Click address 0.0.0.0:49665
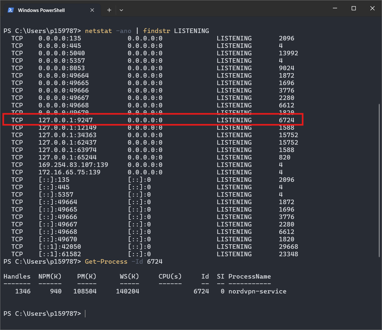The height and width of the screenshot is (330, 382). point(64,83)
